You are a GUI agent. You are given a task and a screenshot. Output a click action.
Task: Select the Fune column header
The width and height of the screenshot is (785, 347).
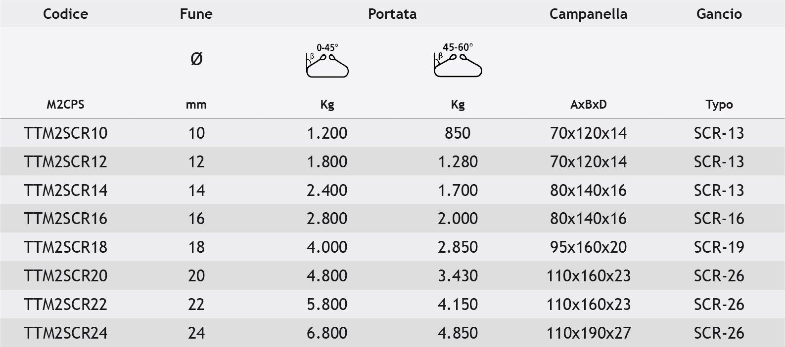click(x=196, y=14)
